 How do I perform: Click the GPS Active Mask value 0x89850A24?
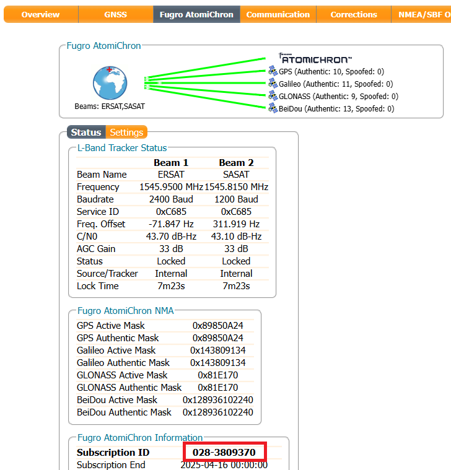point(218,326)
